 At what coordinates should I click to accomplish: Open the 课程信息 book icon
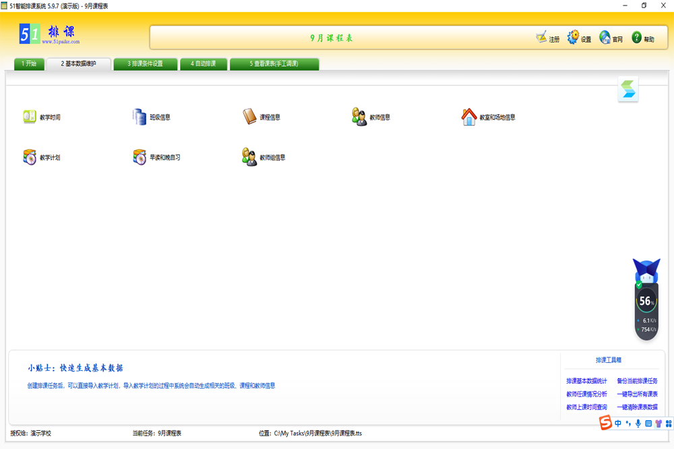tap(250, 117)
